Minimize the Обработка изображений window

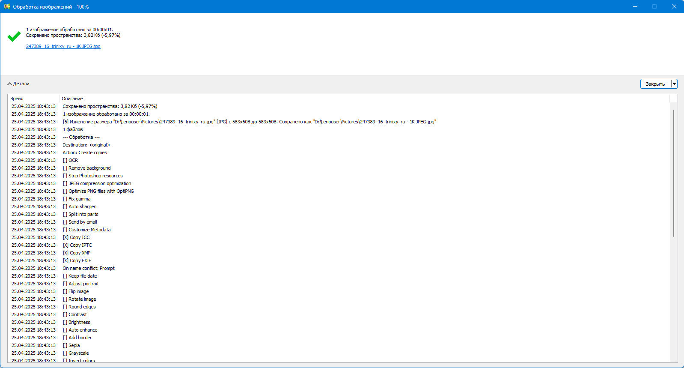[x=635, y=6]
